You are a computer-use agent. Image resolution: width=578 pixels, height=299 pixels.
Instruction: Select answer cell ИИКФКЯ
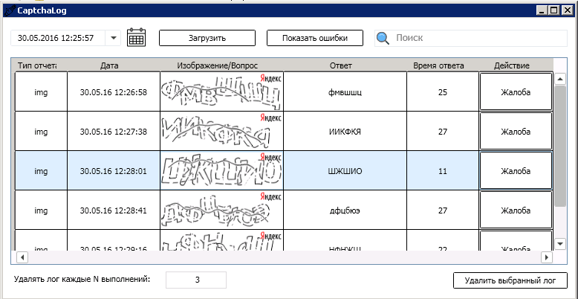[x=345, y=132]
